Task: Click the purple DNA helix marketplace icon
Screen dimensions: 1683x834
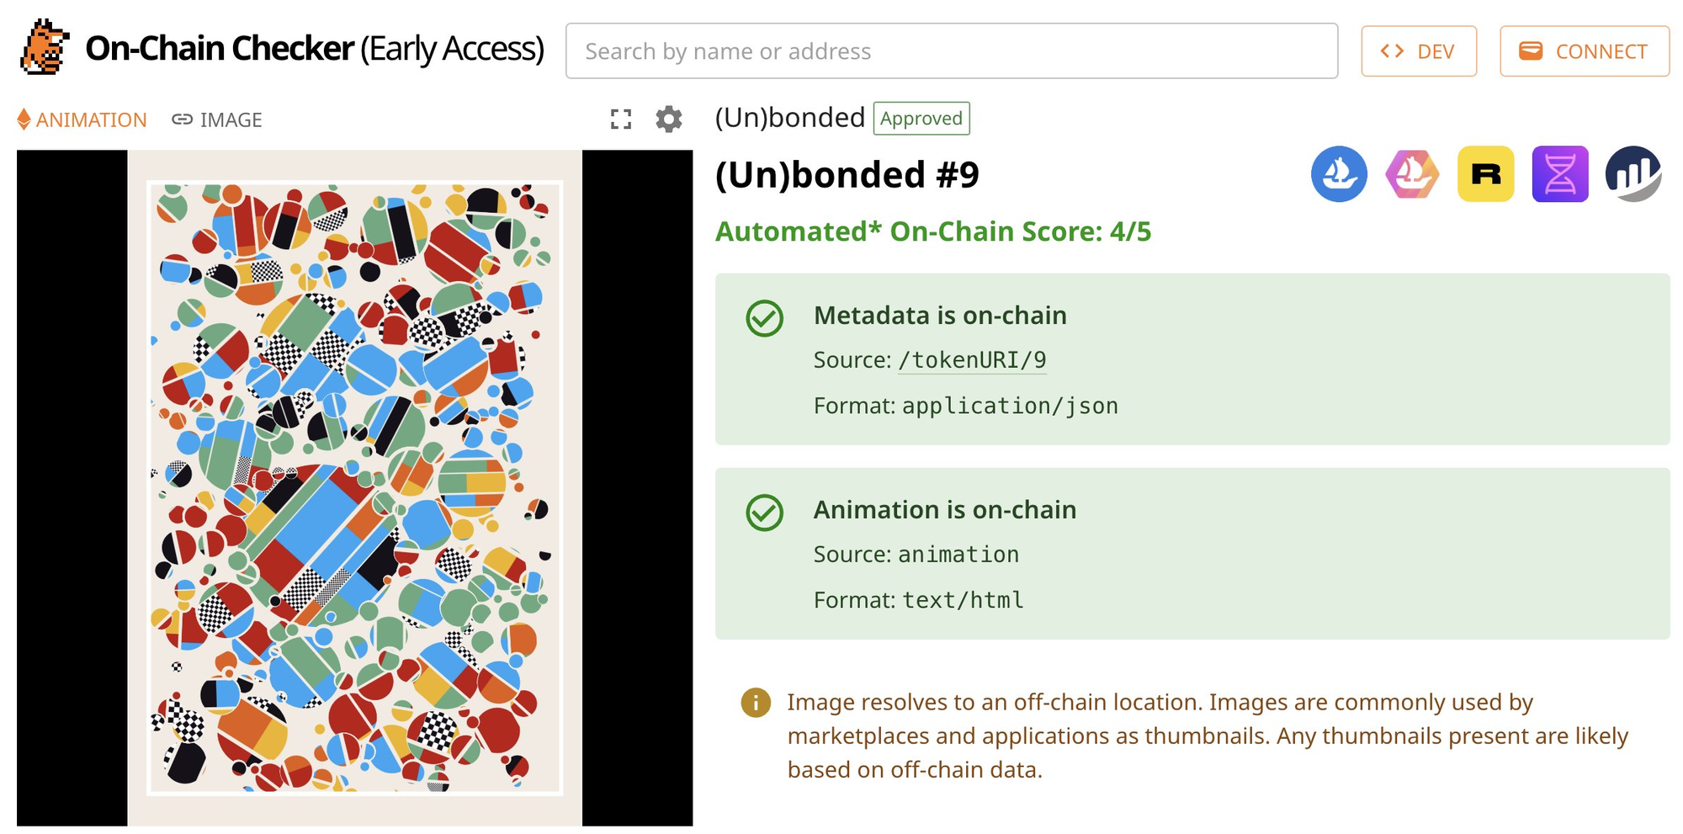Action: click(x=1559, y=174)
